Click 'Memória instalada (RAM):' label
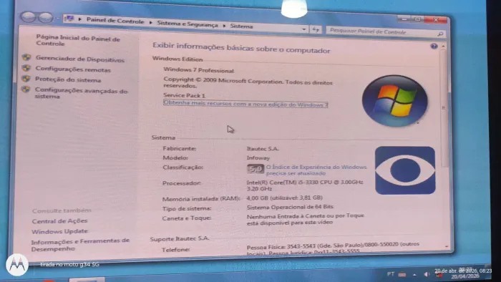This screenshot has height=282, width=501. (201, 199)
